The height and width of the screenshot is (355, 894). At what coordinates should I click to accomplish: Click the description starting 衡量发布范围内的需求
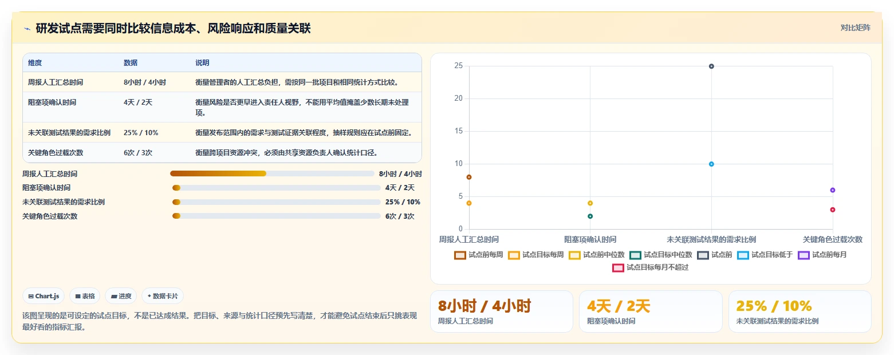click(304, 133)
